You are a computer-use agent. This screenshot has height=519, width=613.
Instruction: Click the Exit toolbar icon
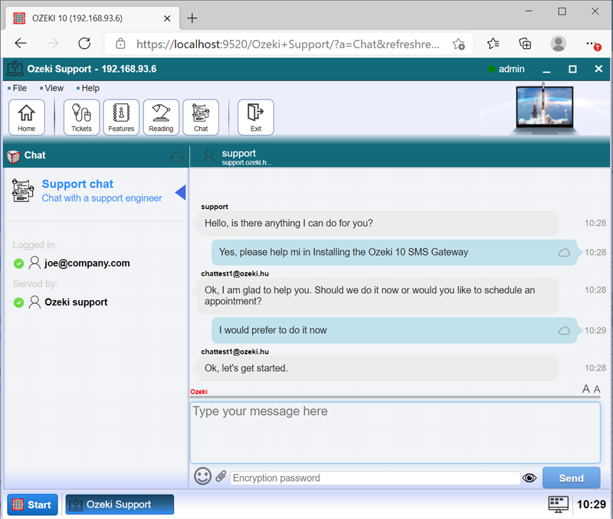tap(256, 117)
